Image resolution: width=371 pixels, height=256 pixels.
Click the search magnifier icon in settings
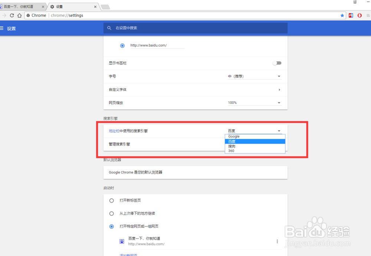pos(109,28)
